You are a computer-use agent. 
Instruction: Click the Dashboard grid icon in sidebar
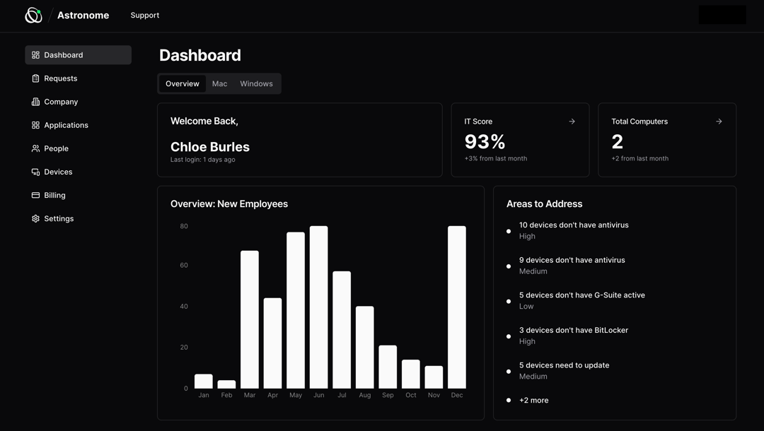pyautogui.click(x=35, y=55)
